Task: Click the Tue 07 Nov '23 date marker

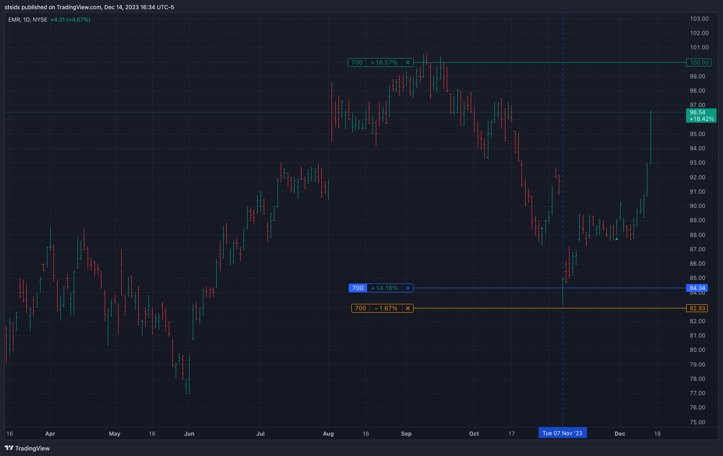Action: pos(563,433)
